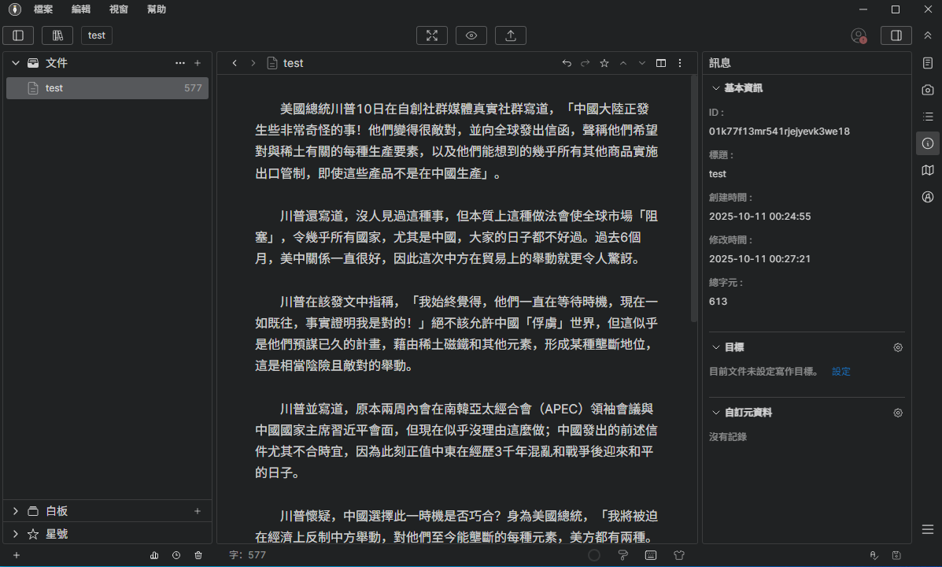Click the trash icon in bottom bar

pyautogui.click(x=198, y=555)
